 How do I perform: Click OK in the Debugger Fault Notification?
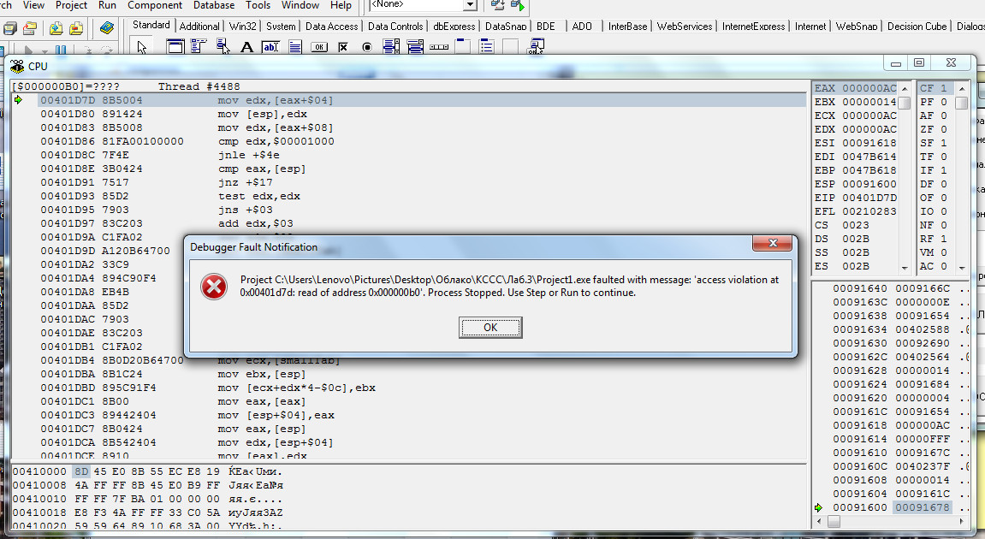coord(490,327)
